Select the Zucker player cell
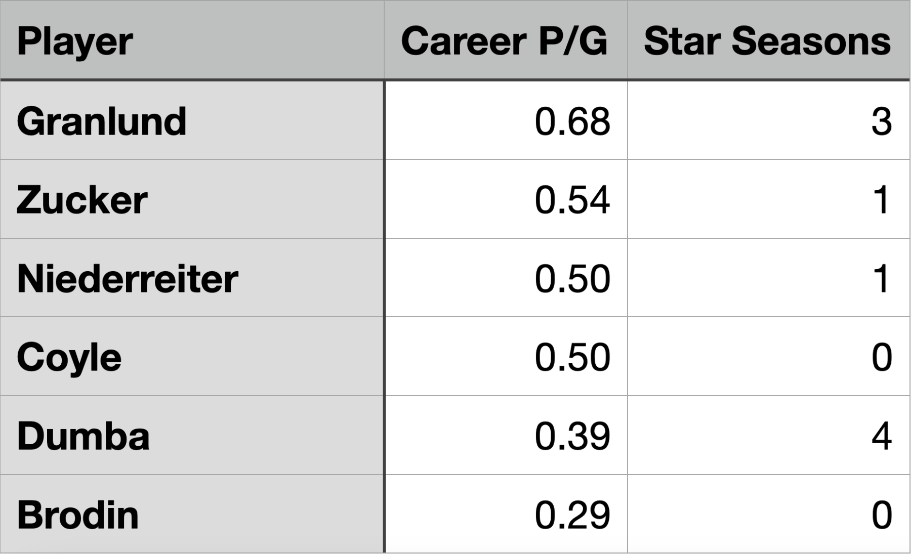This screenshot has height=554, width=911. (82, 200)
